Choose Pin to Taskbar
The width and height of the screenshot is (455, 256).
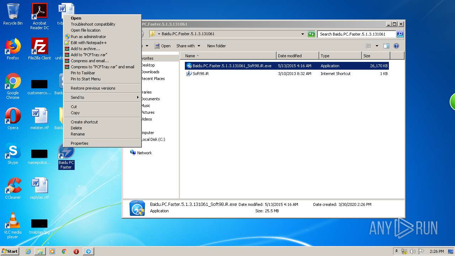pyautogui.click(x=102, y=73)
